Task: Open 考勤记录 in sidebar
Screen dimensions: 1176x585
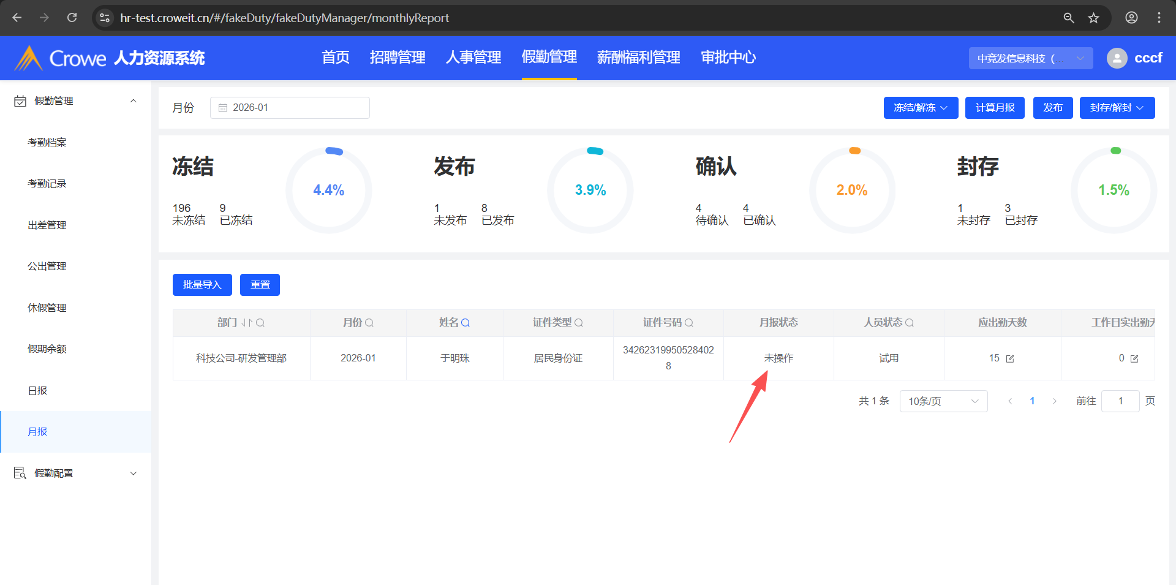Action: tap(47, 184)
